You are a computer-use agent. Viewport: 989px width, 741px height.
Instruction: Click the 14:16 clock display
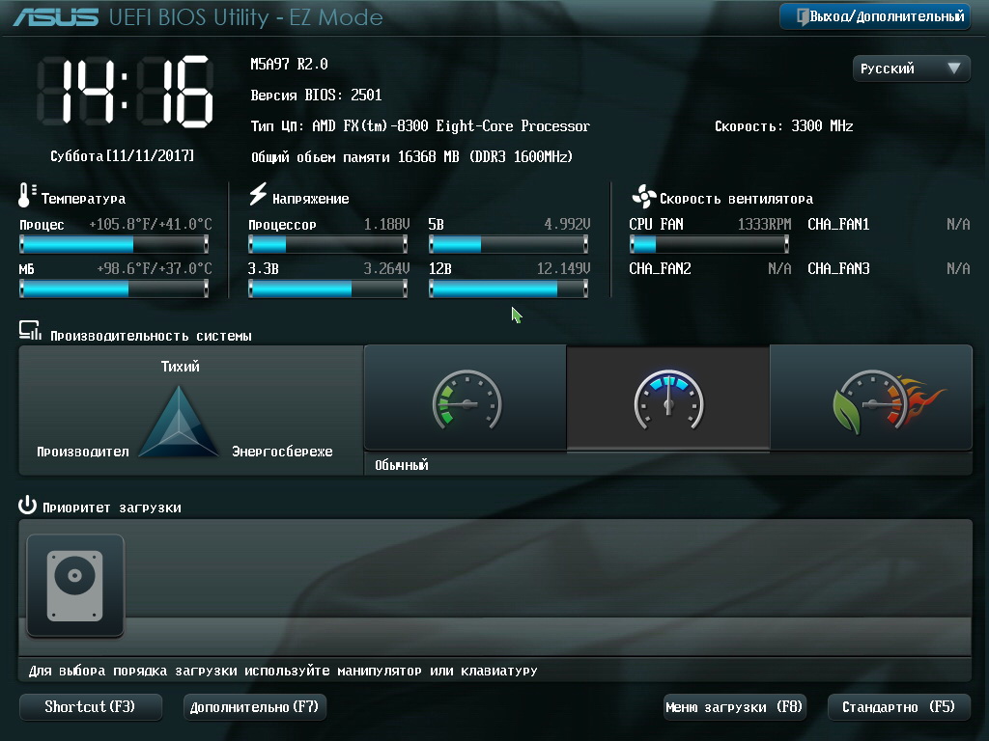pyautogui.click(x=125, y=92)
